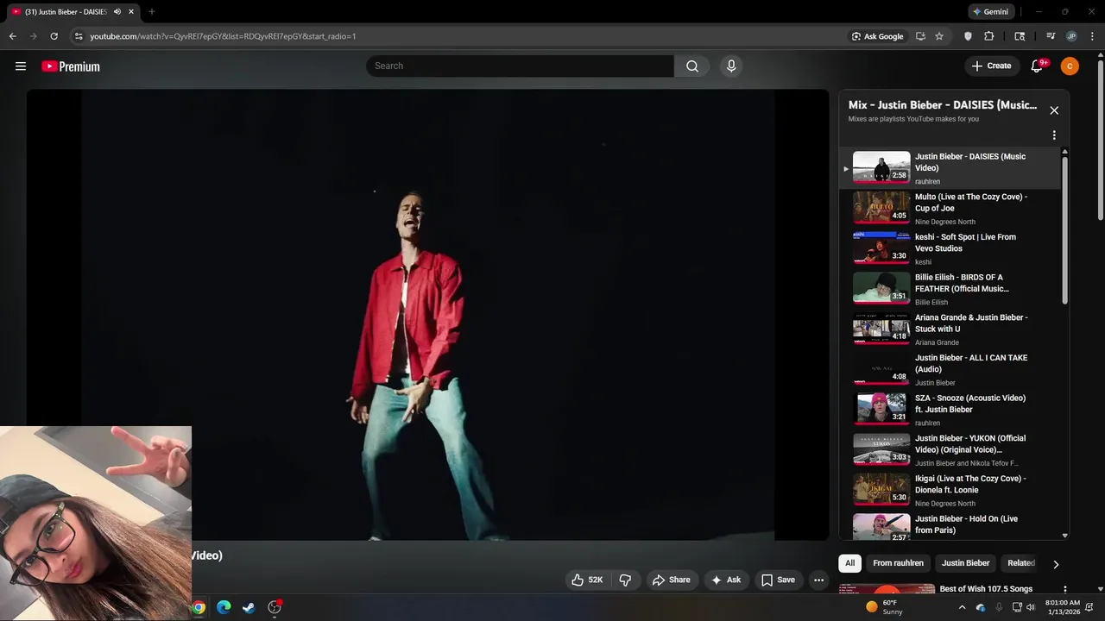Play Justin Bieber YUKON Official Video

tap(950, 450)
